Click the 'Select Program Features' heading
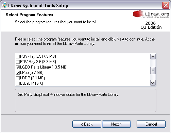This screenshot has width=171, height=133. [30, 15]
